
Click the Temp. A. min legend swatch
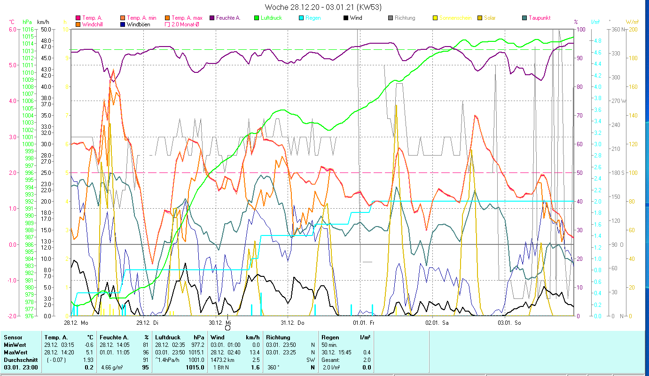[123, 18]
